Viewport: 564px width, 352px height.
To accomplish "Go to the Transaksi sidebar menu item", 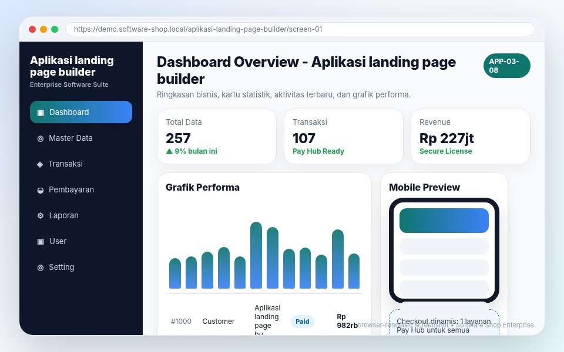I will (81, 164).
